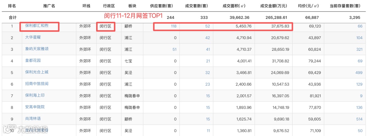Click inventory count 499
367x136 pixels.
coord(359,73)
